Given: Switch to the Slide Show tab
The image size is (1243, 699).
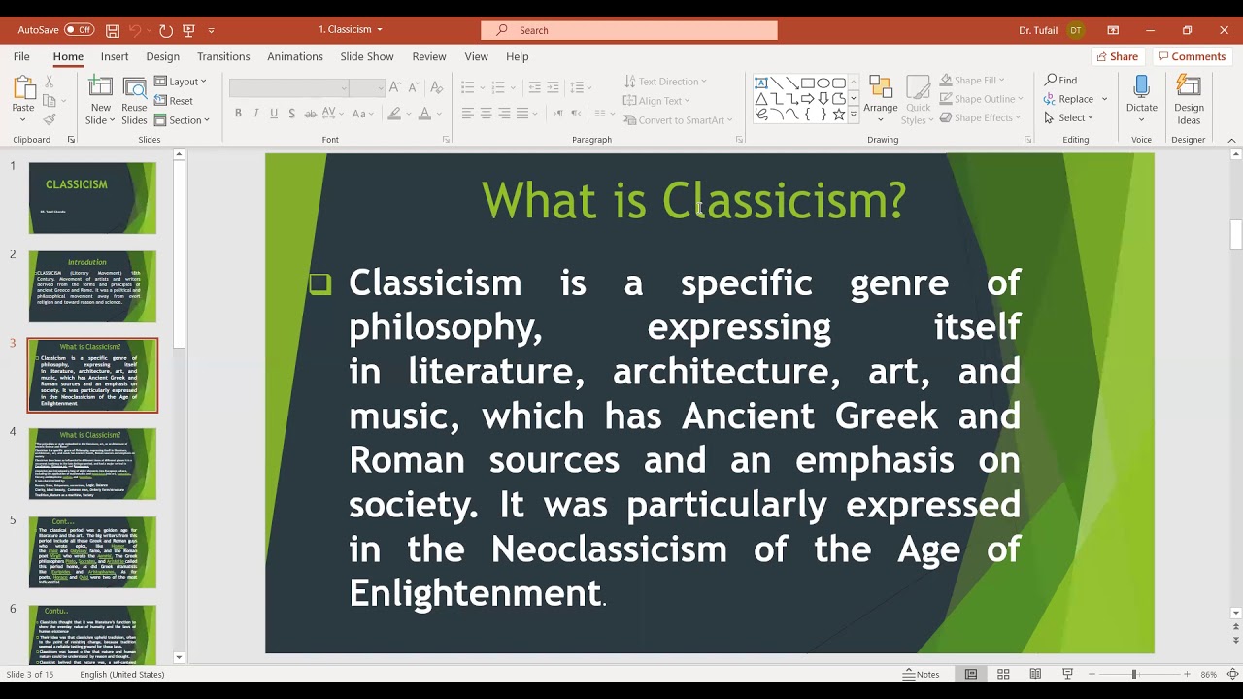Looking at the screenshot, I should (x=367, y=56).
